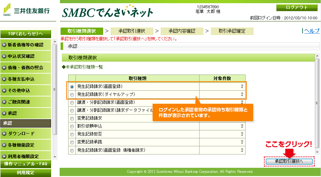Open 利用者権限設定 menu
321x177 pixels.
(x=26, y=156)
